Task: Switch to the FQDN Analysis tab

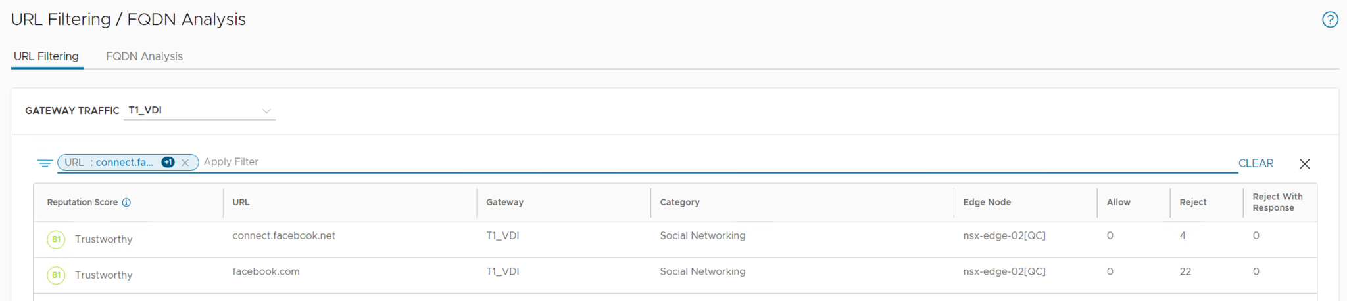Action: click(x=144, y=56)
